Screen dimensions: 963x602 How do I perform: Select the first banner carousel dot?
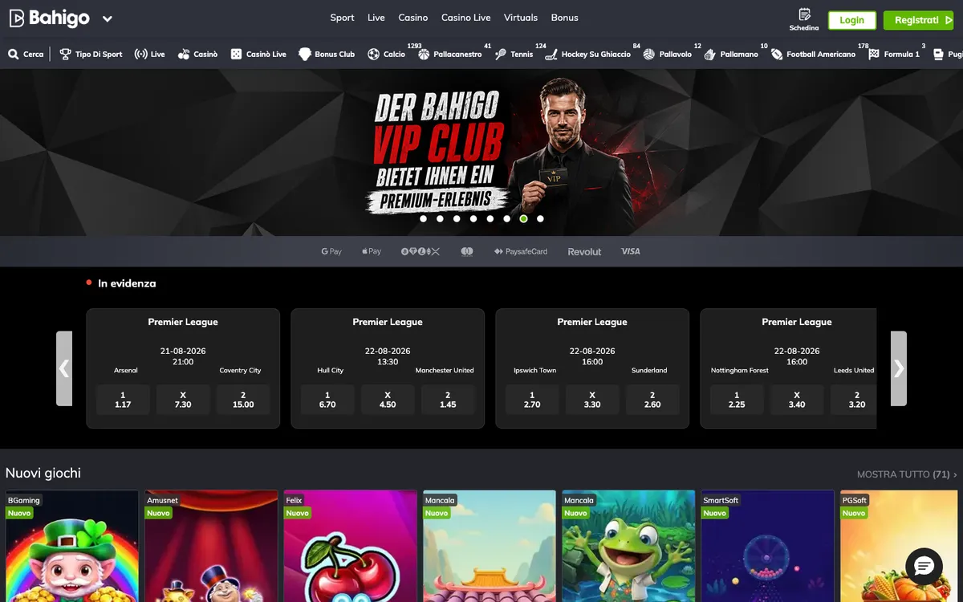[423, 218]
